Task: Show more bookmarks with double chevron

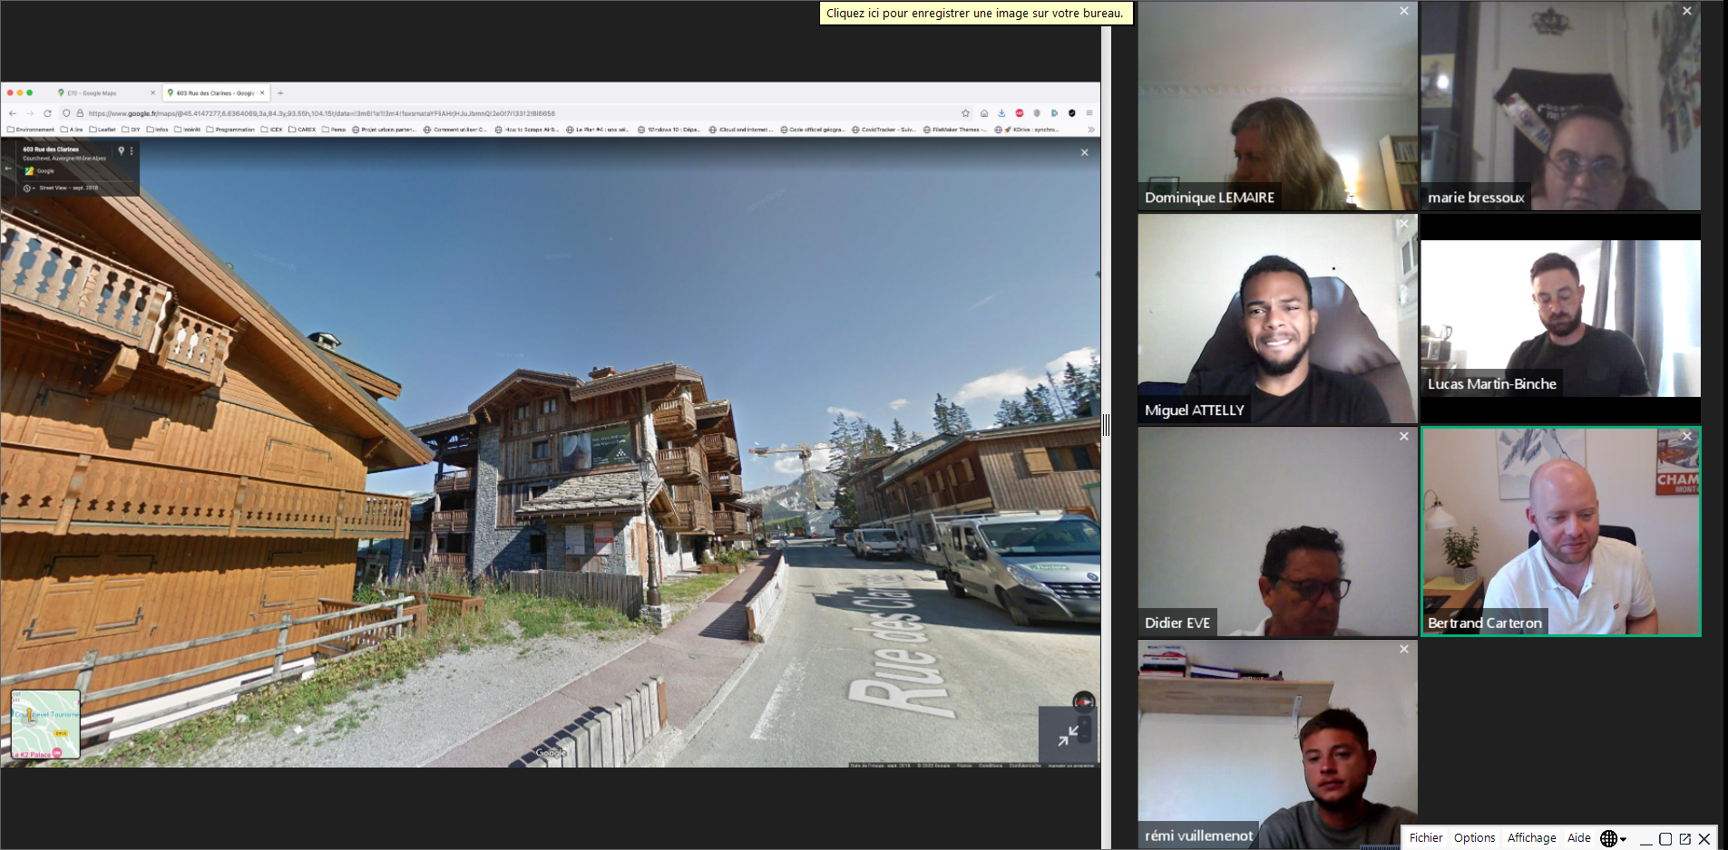Action: (x=1091, y=130)
